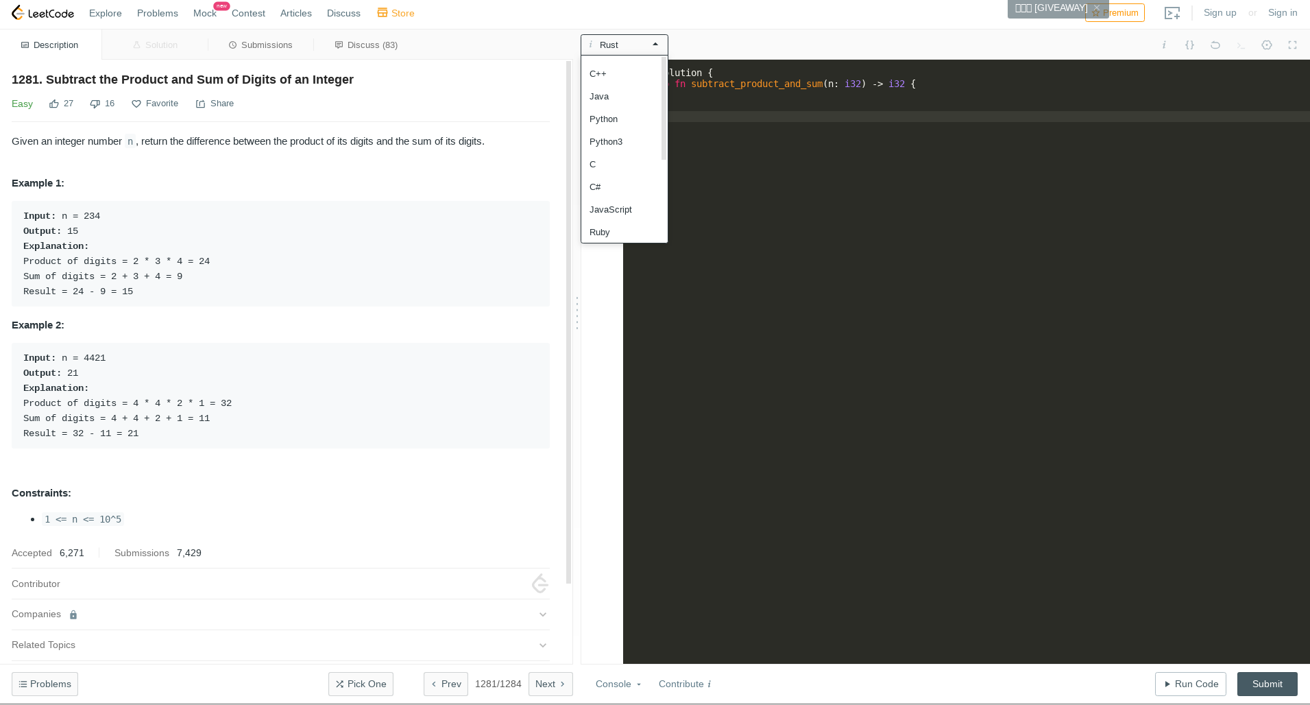
Task: Click the LeetCode contributor logo
Action: tap(540, 584)
